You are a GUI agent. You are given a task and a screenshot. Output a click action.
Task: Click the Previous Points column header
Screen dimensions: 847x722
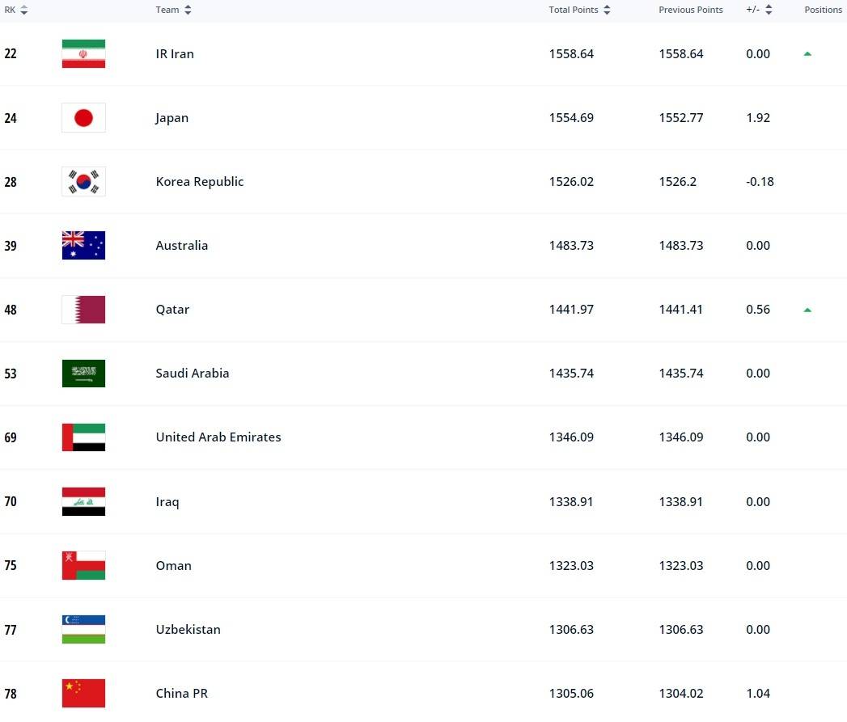[x=690, y=10]
